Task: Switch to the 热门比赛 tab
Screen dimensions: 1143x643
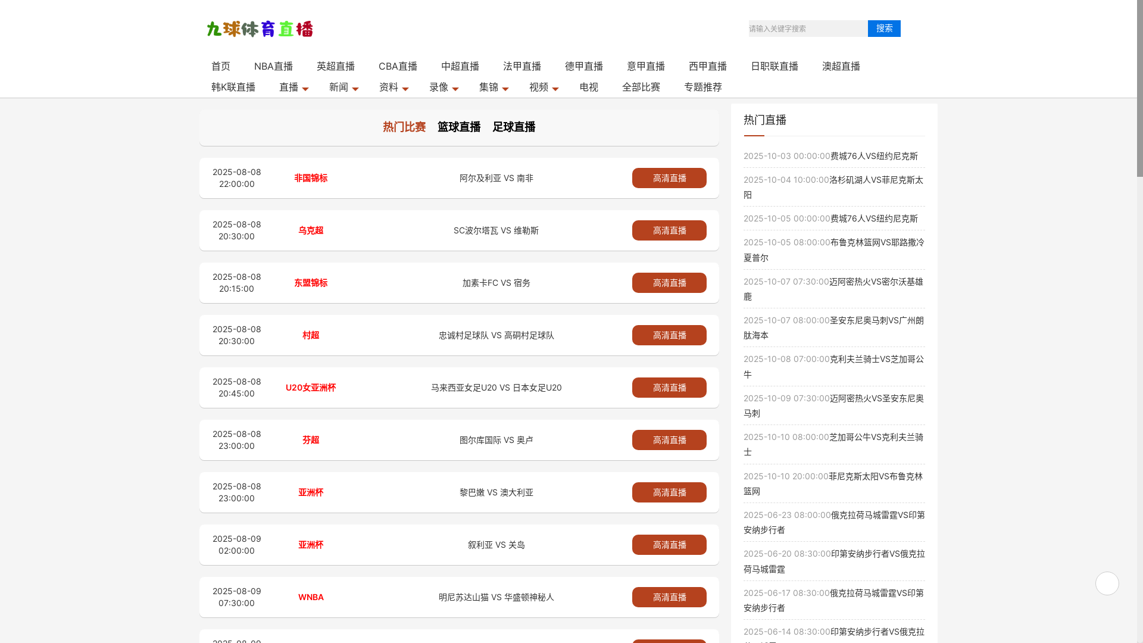Action: [404, 127]
